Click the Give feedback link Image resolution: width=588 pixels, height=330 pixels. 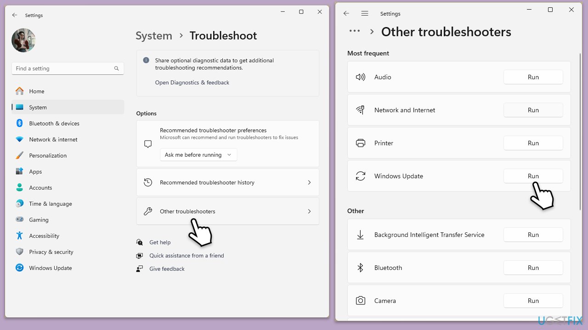pos(167,269)
